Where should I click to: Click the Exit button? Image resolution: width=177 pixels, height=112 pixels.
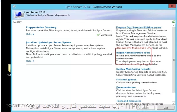(166, 108)
